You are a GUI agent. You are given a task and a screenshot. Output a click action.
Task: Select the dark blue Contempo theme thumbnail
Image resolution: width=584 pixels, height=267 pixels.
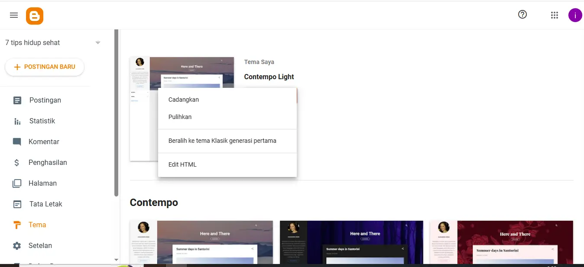tap(351, 242)
